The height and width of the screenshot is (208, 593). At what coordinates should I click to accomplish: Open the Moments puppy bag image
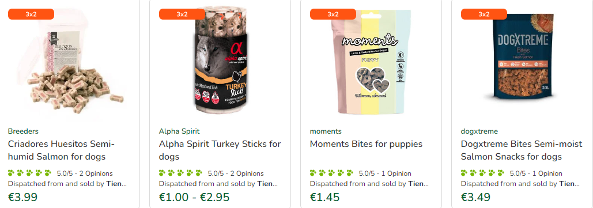tap(371, 62)
